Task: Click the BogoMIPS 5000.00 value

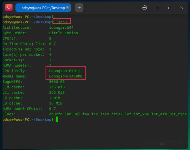Action: [x=57, y=82]
